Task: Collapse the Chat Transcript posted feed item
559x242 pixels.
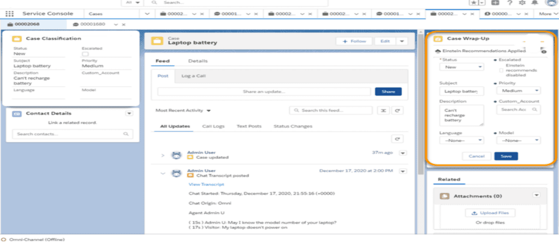Action: click(162, 173)
